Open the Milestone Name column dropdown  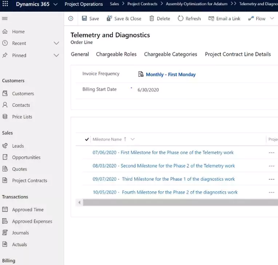[x=132, y=139]
